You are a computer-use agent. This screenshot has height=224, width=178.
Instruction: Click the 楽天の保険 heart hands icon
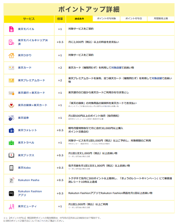(x=11, y=105)
